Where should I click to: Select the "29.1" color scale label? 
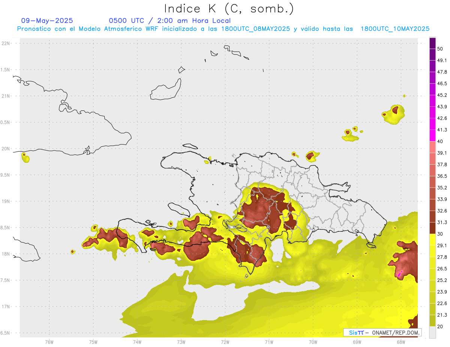pyautogui.click(x=442, y=246)
